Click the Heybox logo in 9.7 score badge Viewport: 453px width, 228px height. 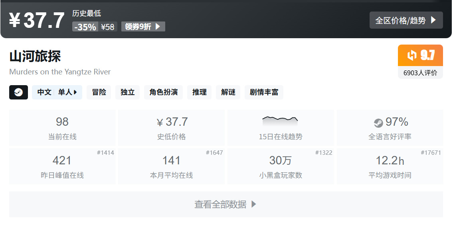[x=411, y=55]
